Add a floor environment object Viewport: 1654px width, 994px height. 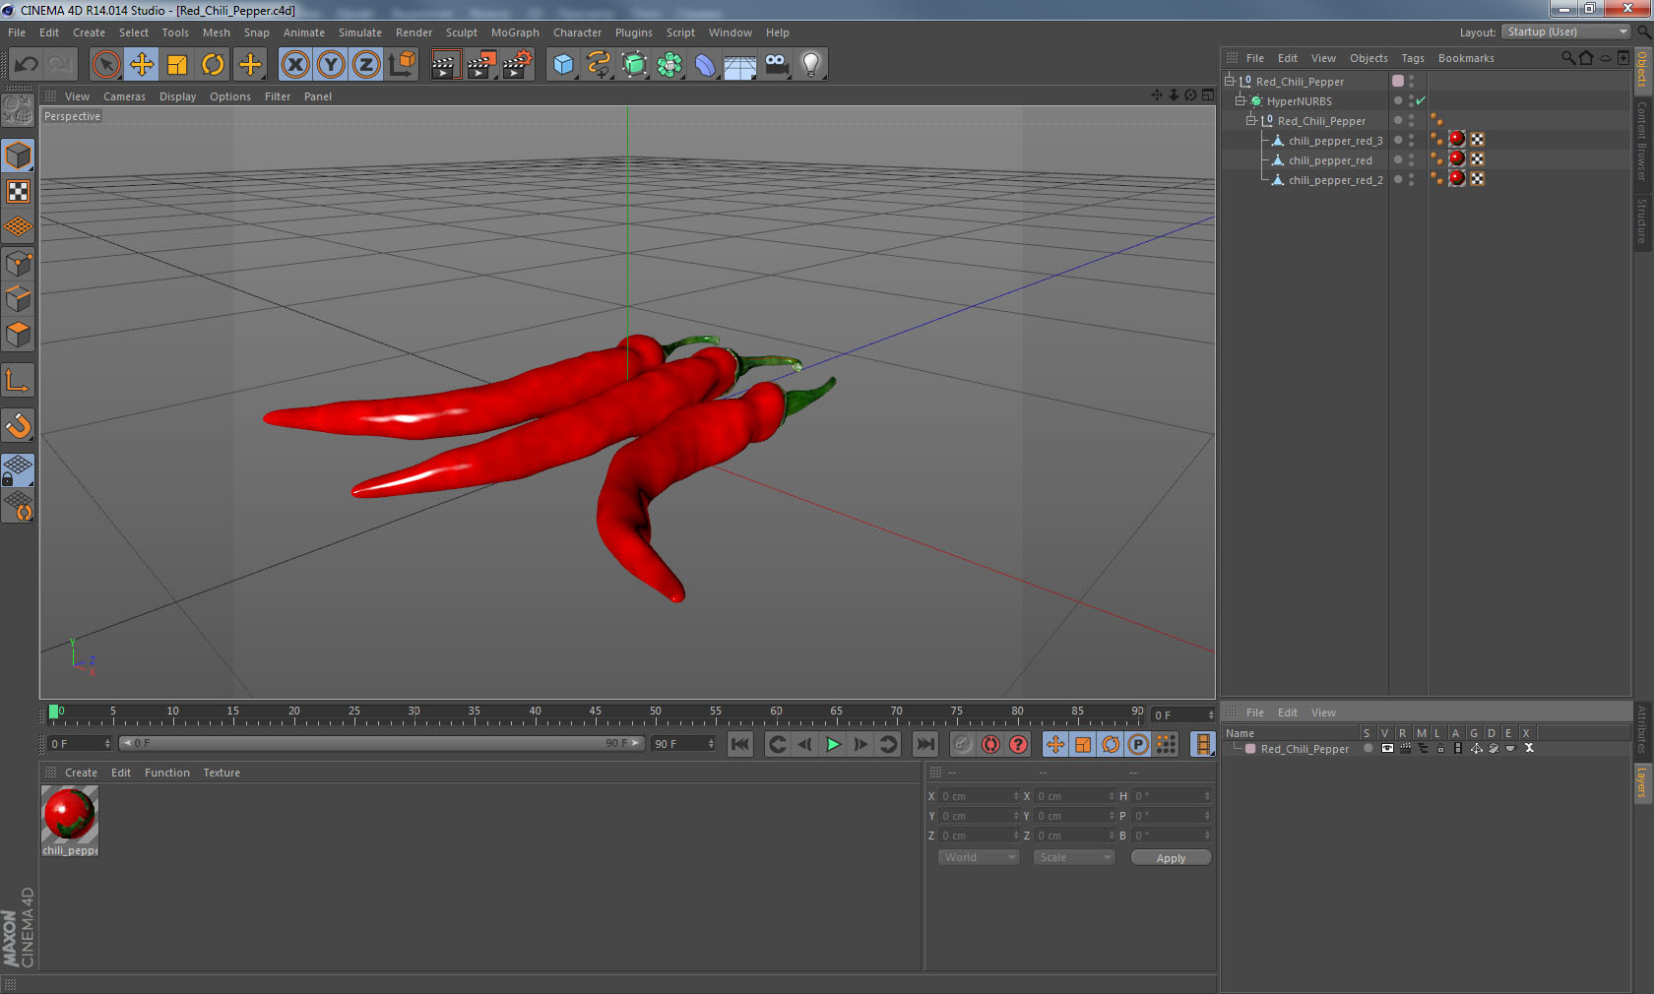coord(740,65)
